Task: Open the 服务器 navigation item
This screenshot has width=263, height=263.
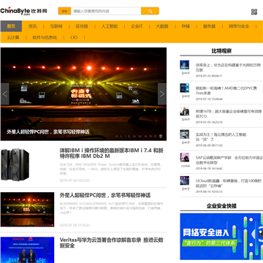Action: (209, 26)
